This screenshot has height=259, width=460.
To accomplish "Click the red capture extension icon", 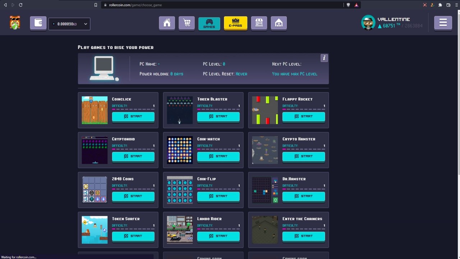I will tap(425, 5).
